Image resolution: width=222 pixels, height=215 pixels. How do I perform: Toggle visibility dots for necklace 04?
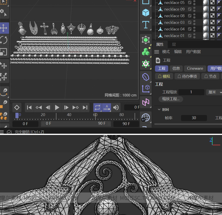click(194, 29)
